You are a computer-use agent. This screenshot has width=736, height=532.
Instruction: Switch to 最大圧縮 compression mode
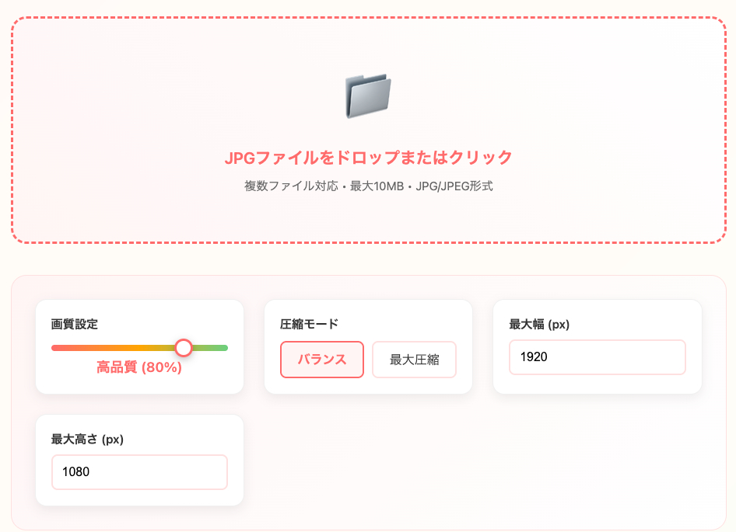tap(414, 360)
